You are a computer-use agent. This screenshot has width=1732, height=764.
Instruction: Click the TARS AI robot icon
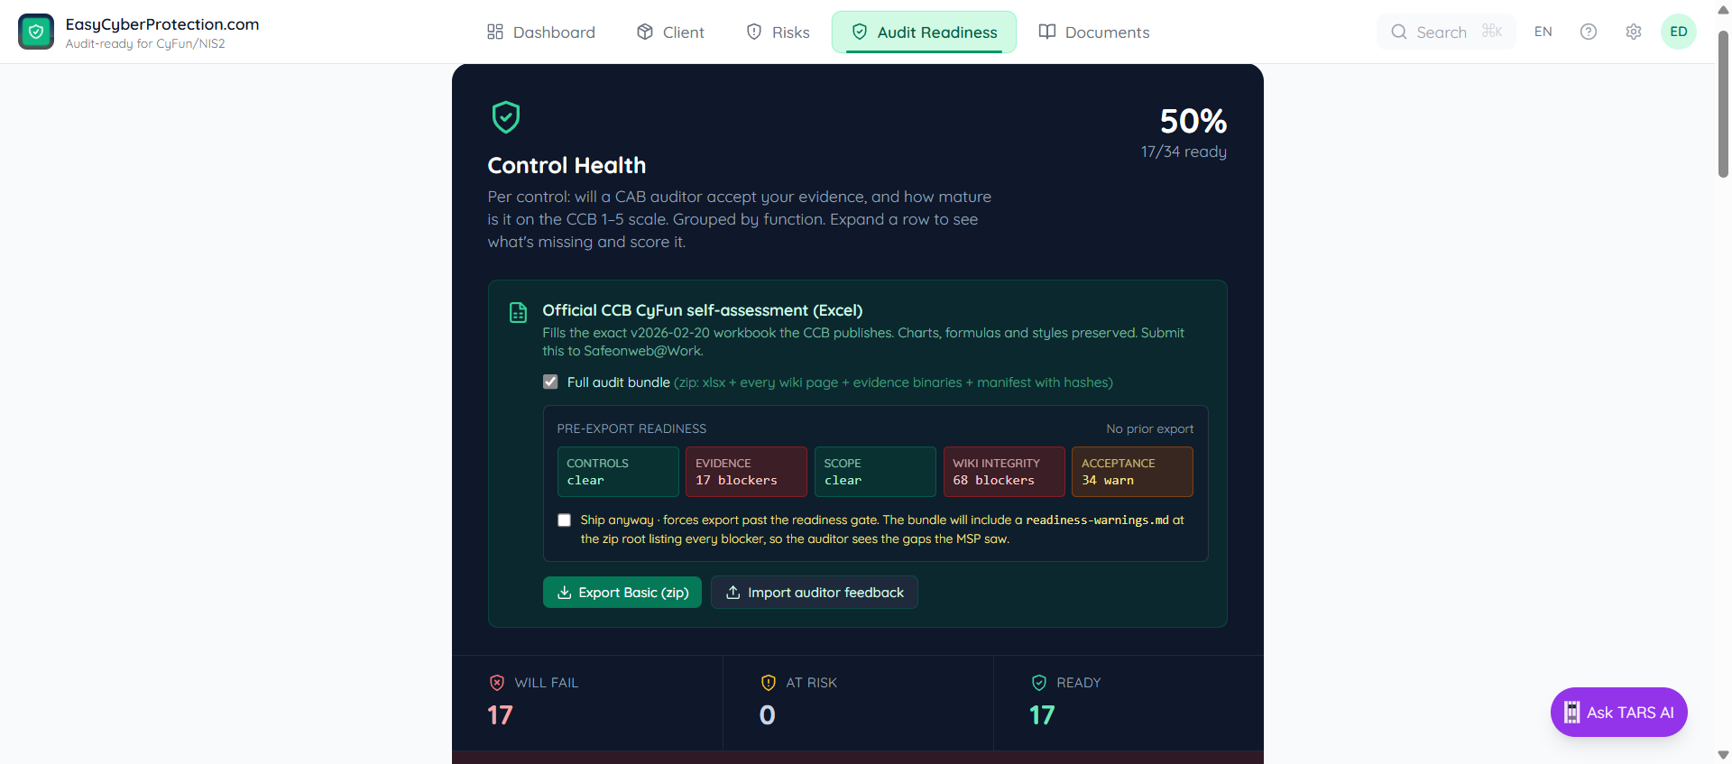(x=1571, y=713)
